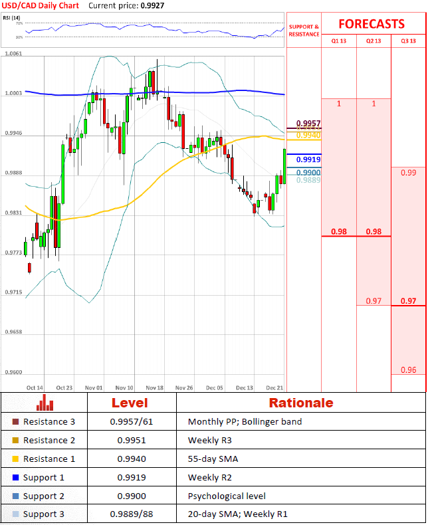Select the 'Q1 13' forecast column header
The width and height of the screenshot is (428, 525).
pos(338,41)
